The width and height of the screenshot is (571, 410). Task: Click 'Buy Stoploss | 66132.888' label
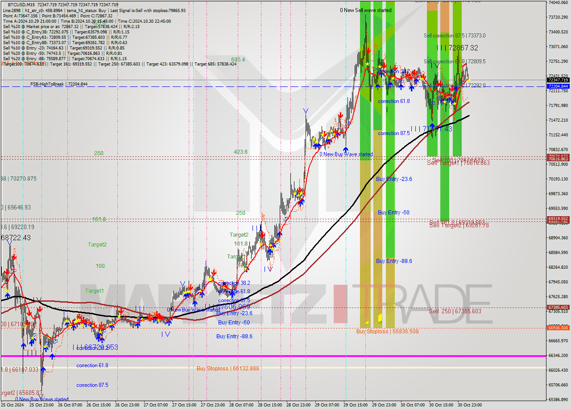pyautogui.click(x=228, y=369)
